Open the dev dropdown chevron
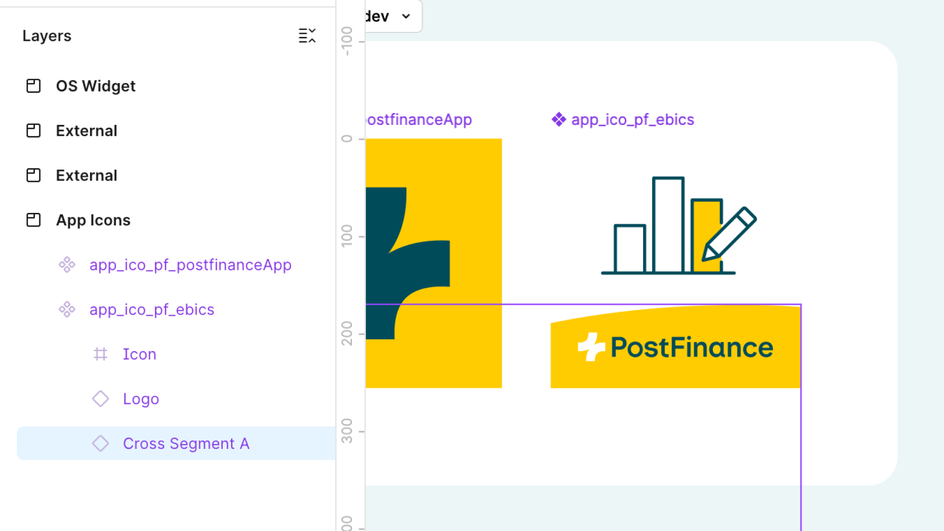This screenshot has width=944, height=531. pyautogui.click(x=406, y=16)
